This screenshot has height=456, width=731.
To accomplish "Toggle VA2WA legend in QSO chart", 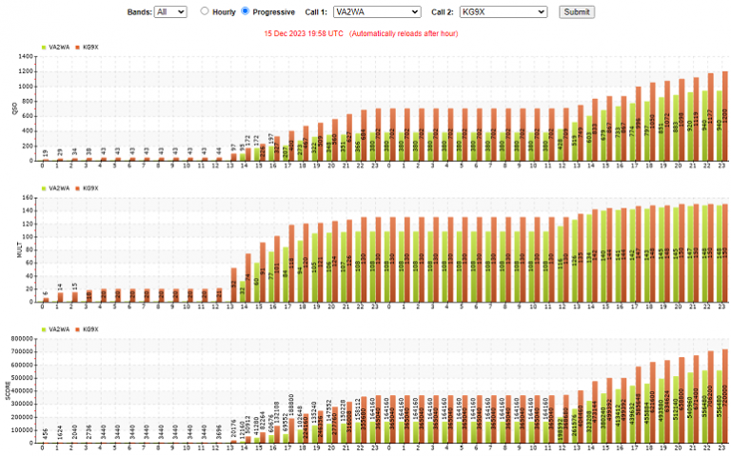I will click(x=59, y=46).
